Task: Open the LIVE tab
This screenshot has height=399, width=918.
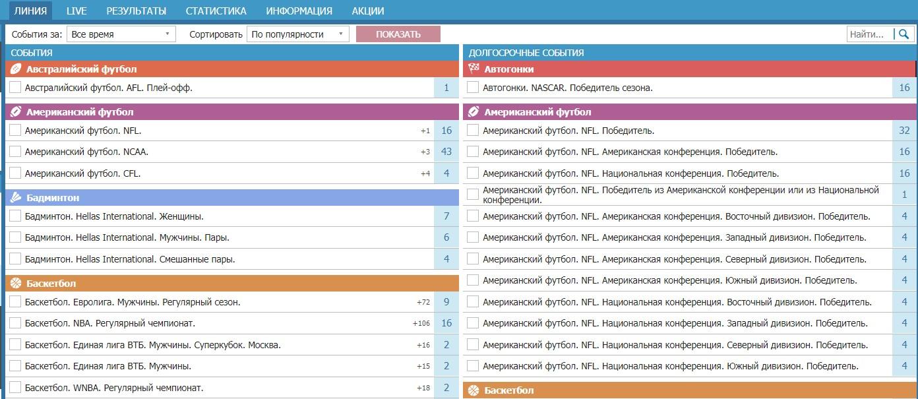Action: tap(76, 11)
